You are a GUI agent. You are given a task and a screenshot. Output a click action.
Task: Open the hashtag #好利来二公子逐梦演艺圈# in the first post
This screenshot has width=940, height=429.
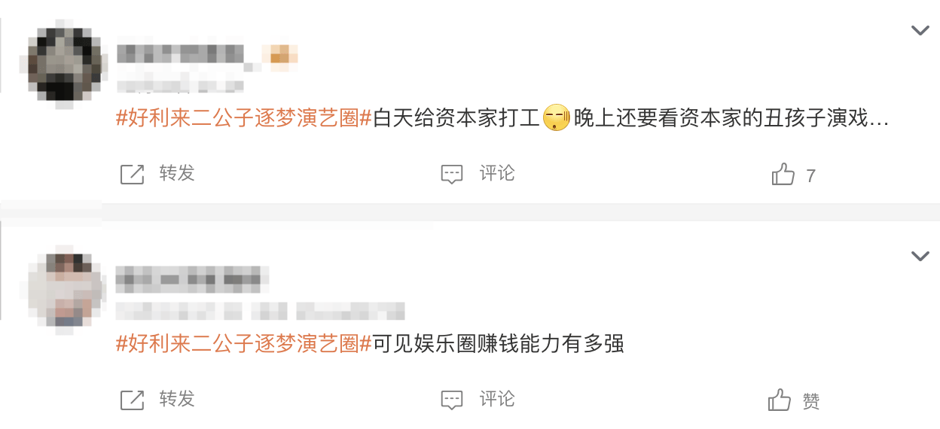[x=244, y=119]
